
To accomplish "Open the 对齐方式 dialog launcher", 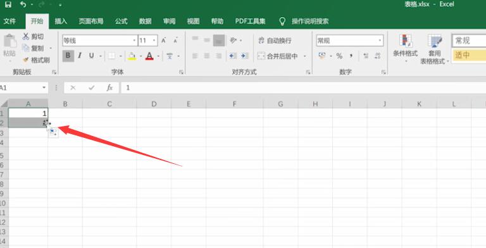I will click(x=308, y=72).
